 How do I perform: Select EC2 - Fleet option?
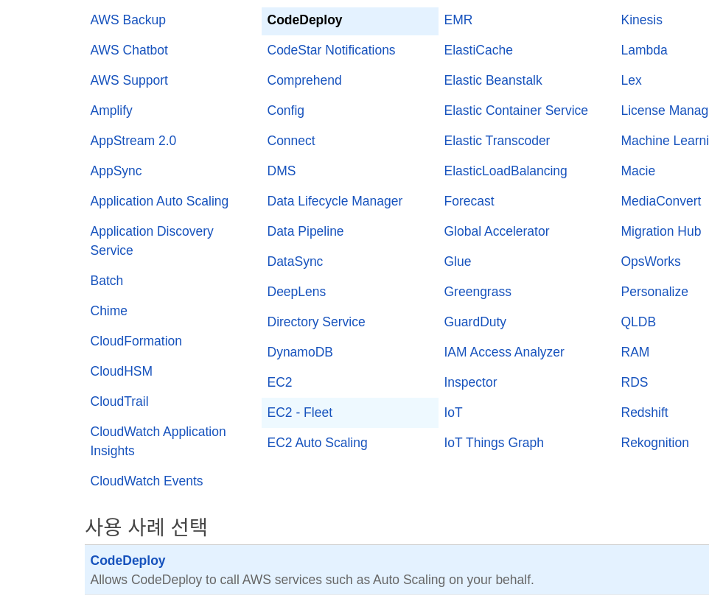350,412
